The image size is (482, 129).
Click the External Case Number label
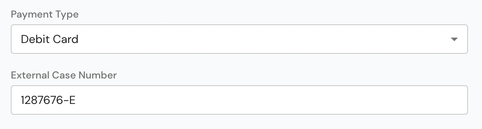64,75
